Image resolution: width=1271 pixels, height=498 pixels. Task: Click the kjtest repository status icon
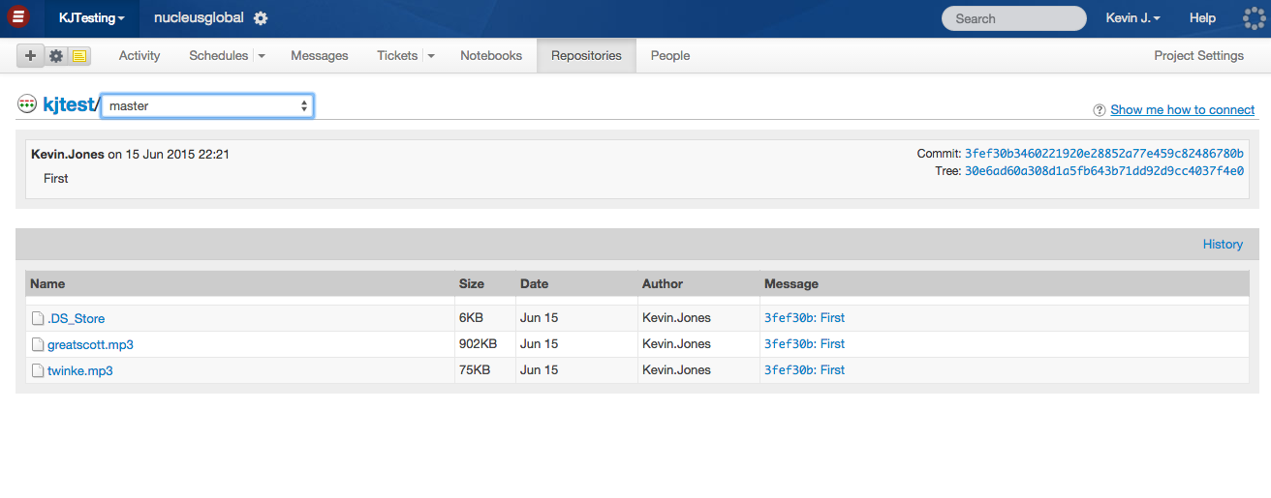[27, 104]
